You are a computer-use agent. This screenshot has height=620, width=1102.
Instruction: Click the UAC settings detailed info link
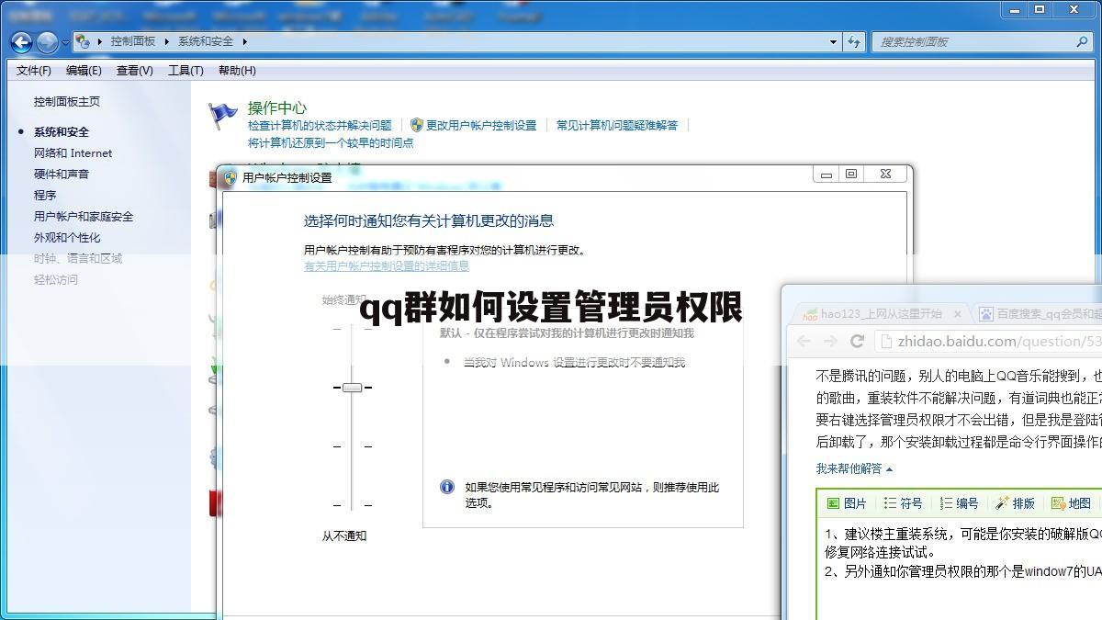(387, 266)
